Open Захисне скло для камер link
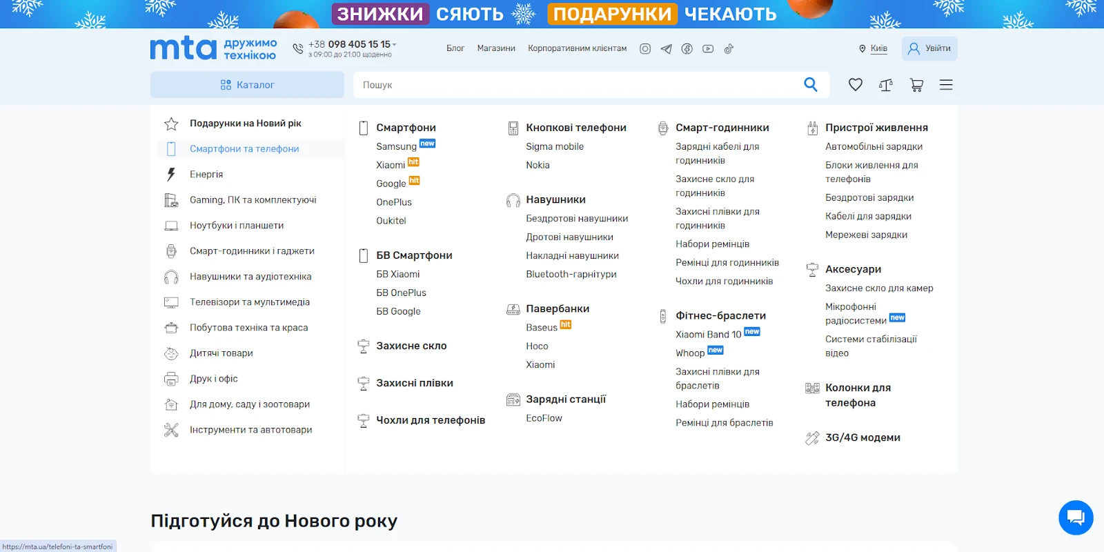 (x=879, y=288)
